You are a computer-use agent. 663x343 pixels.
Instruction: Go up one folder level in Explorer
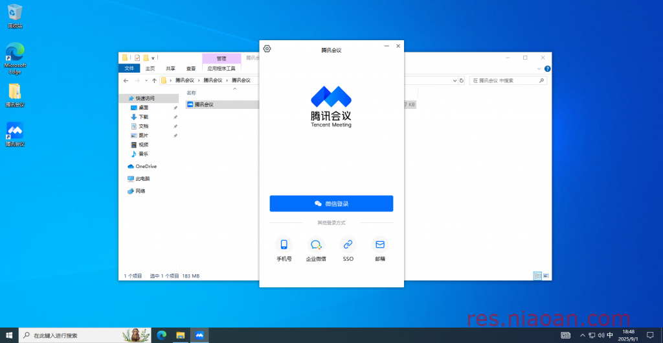pyautogui.click(x=154, y=80)
